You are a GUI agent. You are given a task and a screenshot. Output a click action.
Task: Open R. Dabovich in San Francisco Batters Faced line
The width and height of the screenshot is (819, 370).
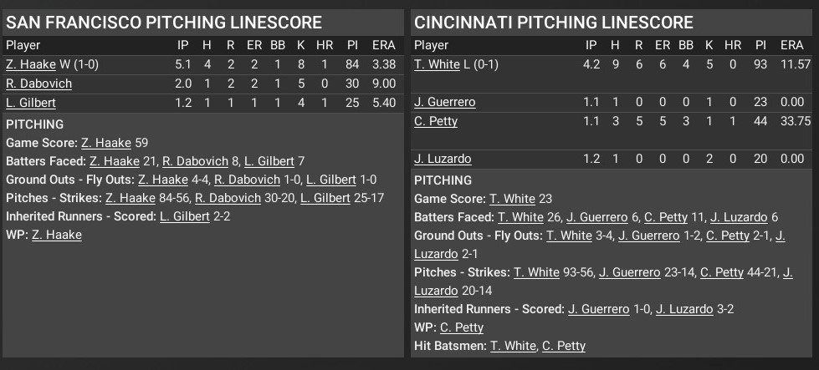click(190, 160)
